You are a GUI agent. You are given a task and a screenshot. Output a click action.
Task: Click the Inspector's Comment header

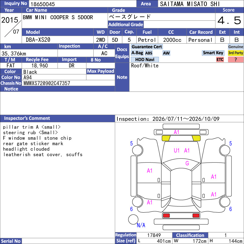[x=58, y=118]
